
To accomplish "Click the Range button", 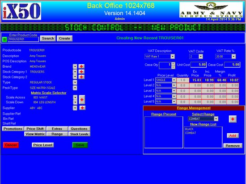I will tap(57, 134).
